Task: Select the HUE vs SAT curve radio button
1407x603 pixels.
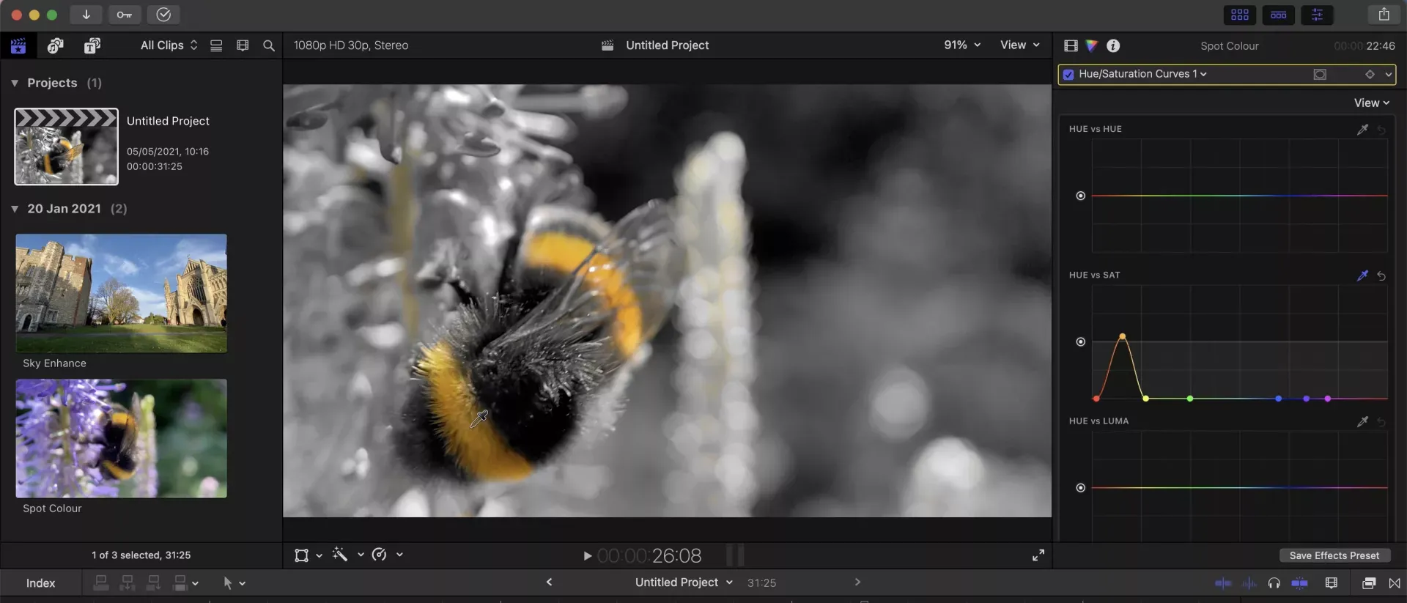Action: pos(1080,341)
